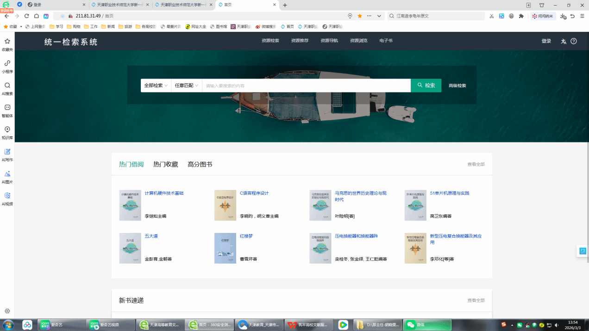Open the 红楼梦 book cover thumbnail

(x=225, y=248)
